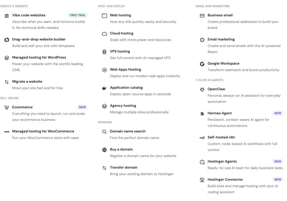Click the NEW badge beside Hostinger Agents

pos(277,161)
